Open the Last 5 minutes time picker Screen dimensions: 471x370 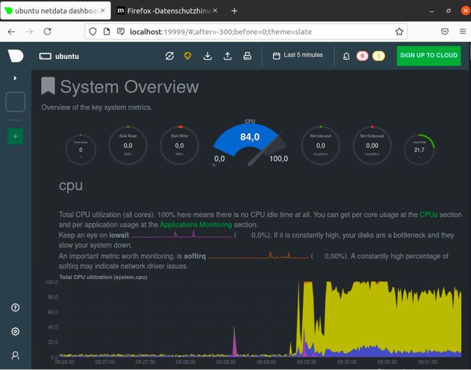pyautogui.click(x=298, y=55)
